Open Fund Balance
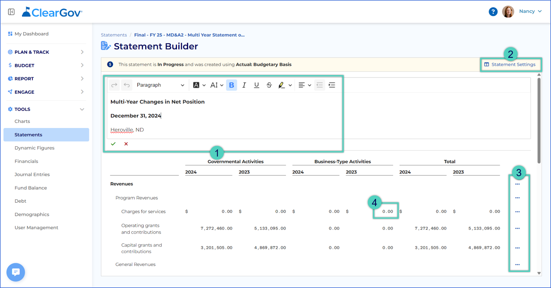 (x=31, y=188)
